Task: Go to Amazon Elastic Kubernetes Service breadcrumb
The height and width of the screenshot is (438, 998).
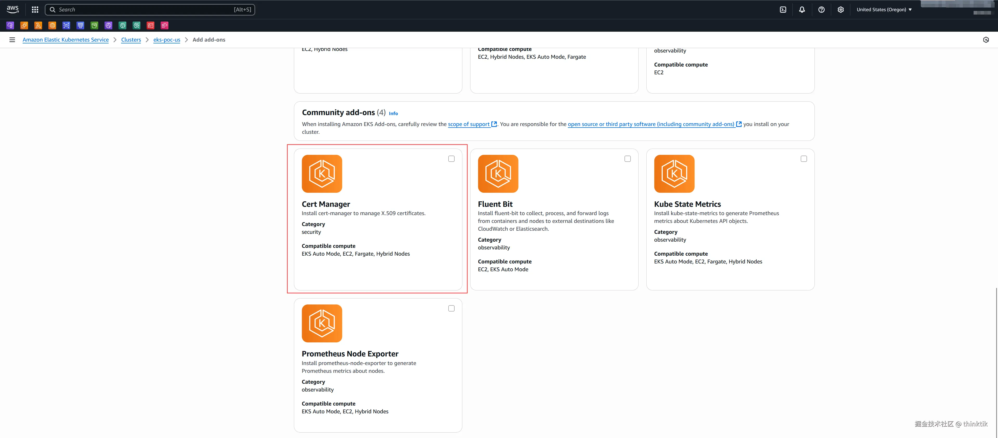Action: [65, 40]
